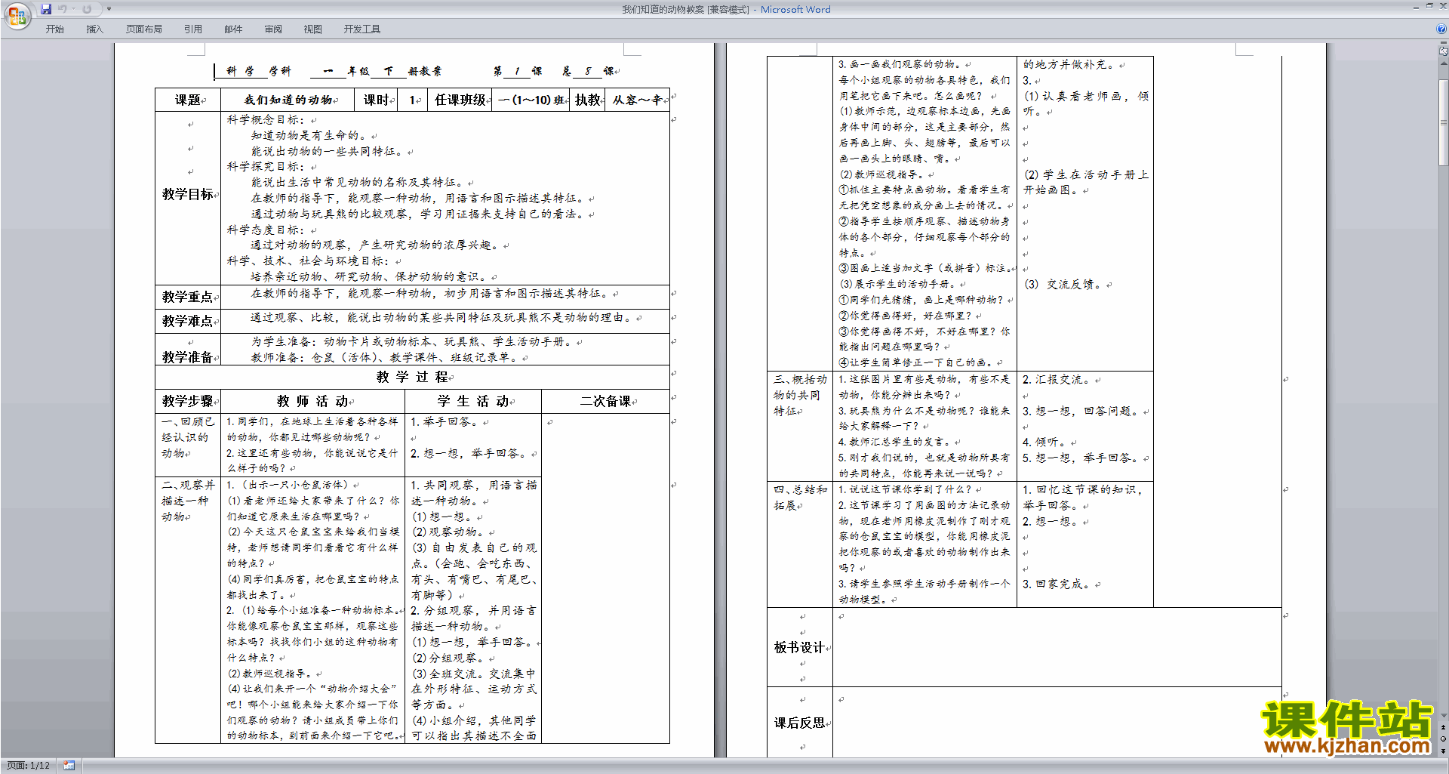Click the vertical scrollbar down arrow
1449x774 pixels.
[x=1443, y=716]
